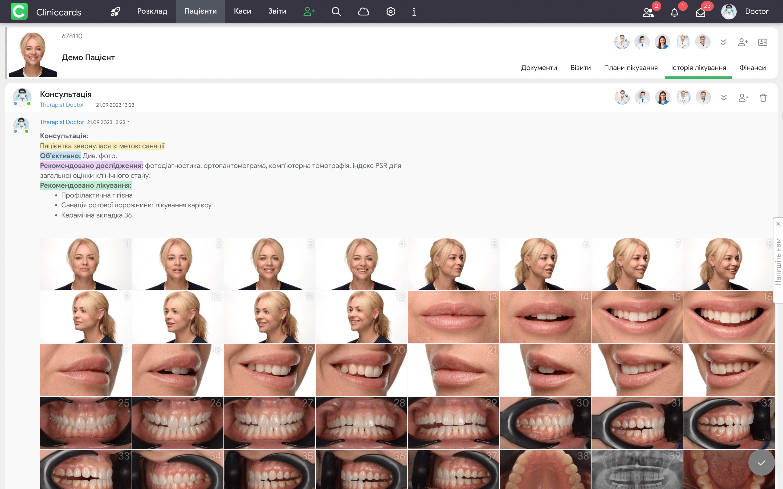Open the search magnifier icon

[336, 12]
